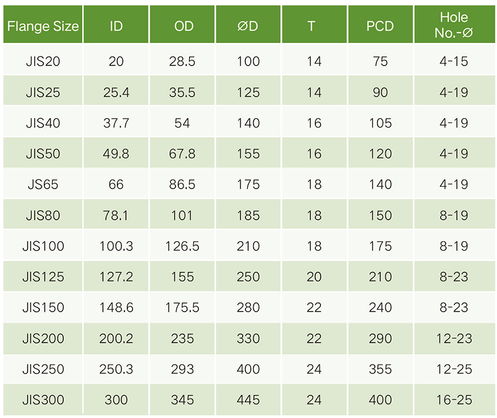
Task: Select the JIS100 flange size cell
Action: tap(43, 246)
